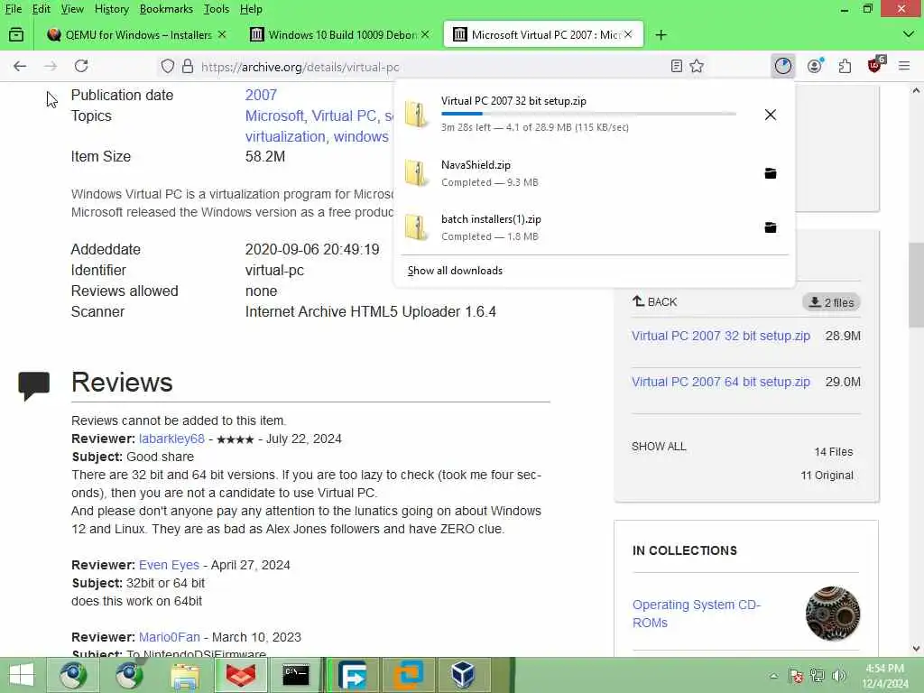The height and width of the screenshot is (693, 924).
Task: Open the File menu
Action: [x=13, y=9]
